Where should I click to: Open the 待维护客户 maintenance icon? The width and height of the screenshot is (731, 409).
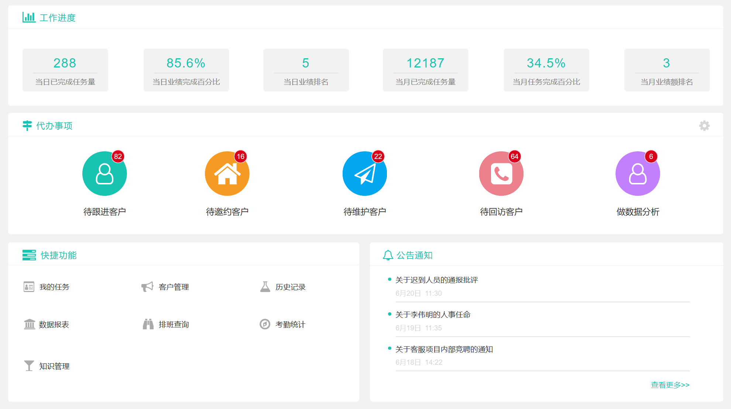coord(364,173)
